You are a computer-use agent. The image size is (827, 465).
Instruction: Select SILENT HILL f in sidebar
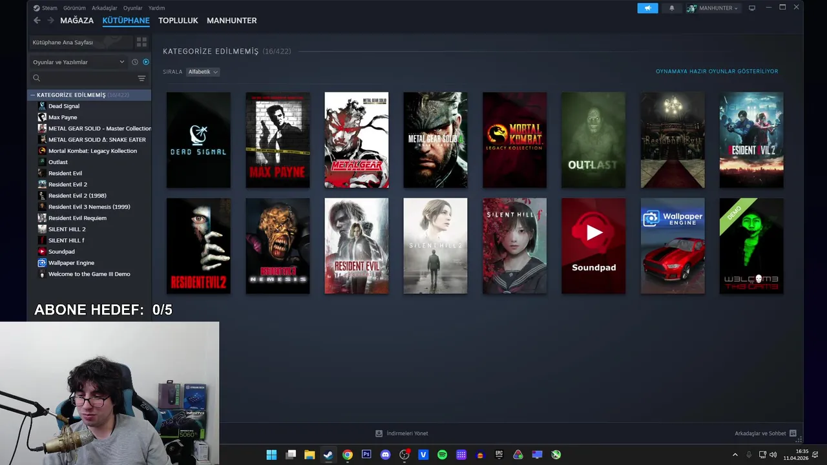click(67, 240)
